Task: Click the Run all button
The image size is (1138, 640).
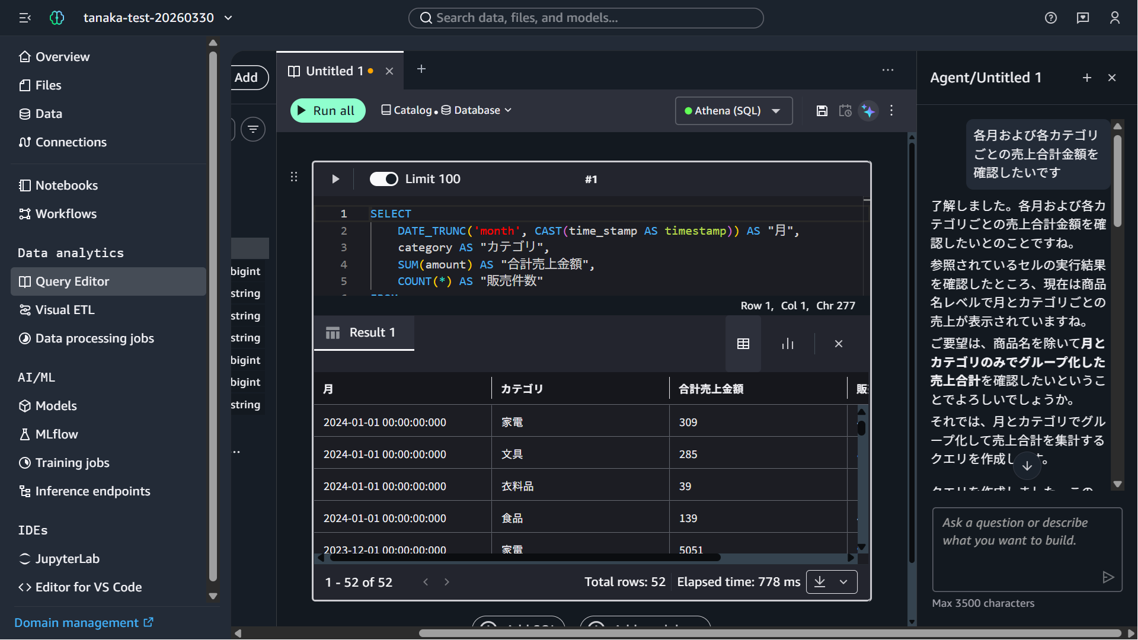Action: coord(328,111)
